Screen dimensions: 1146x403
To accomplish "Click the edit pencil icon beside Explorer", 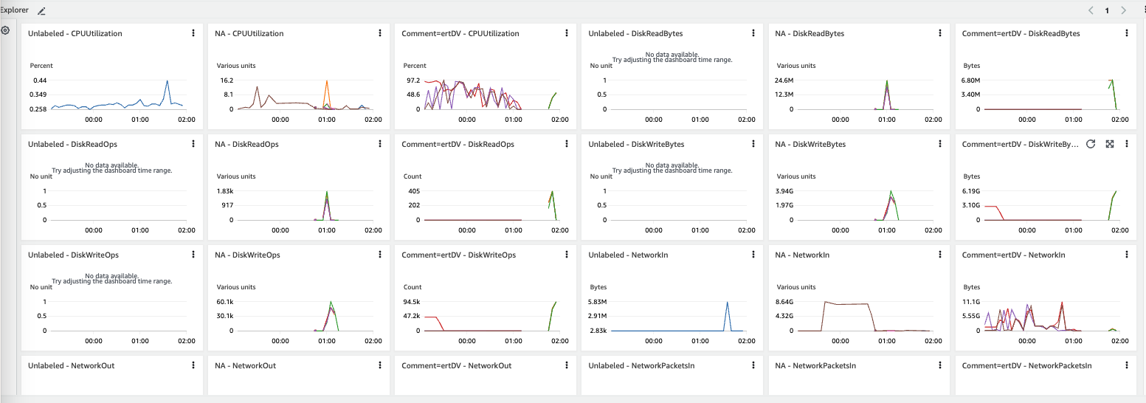I will coord(41,11).
